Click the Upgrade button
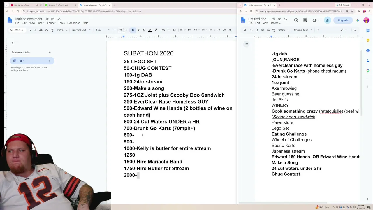Viewport: 373px width, 210px height. pos(343,20)
